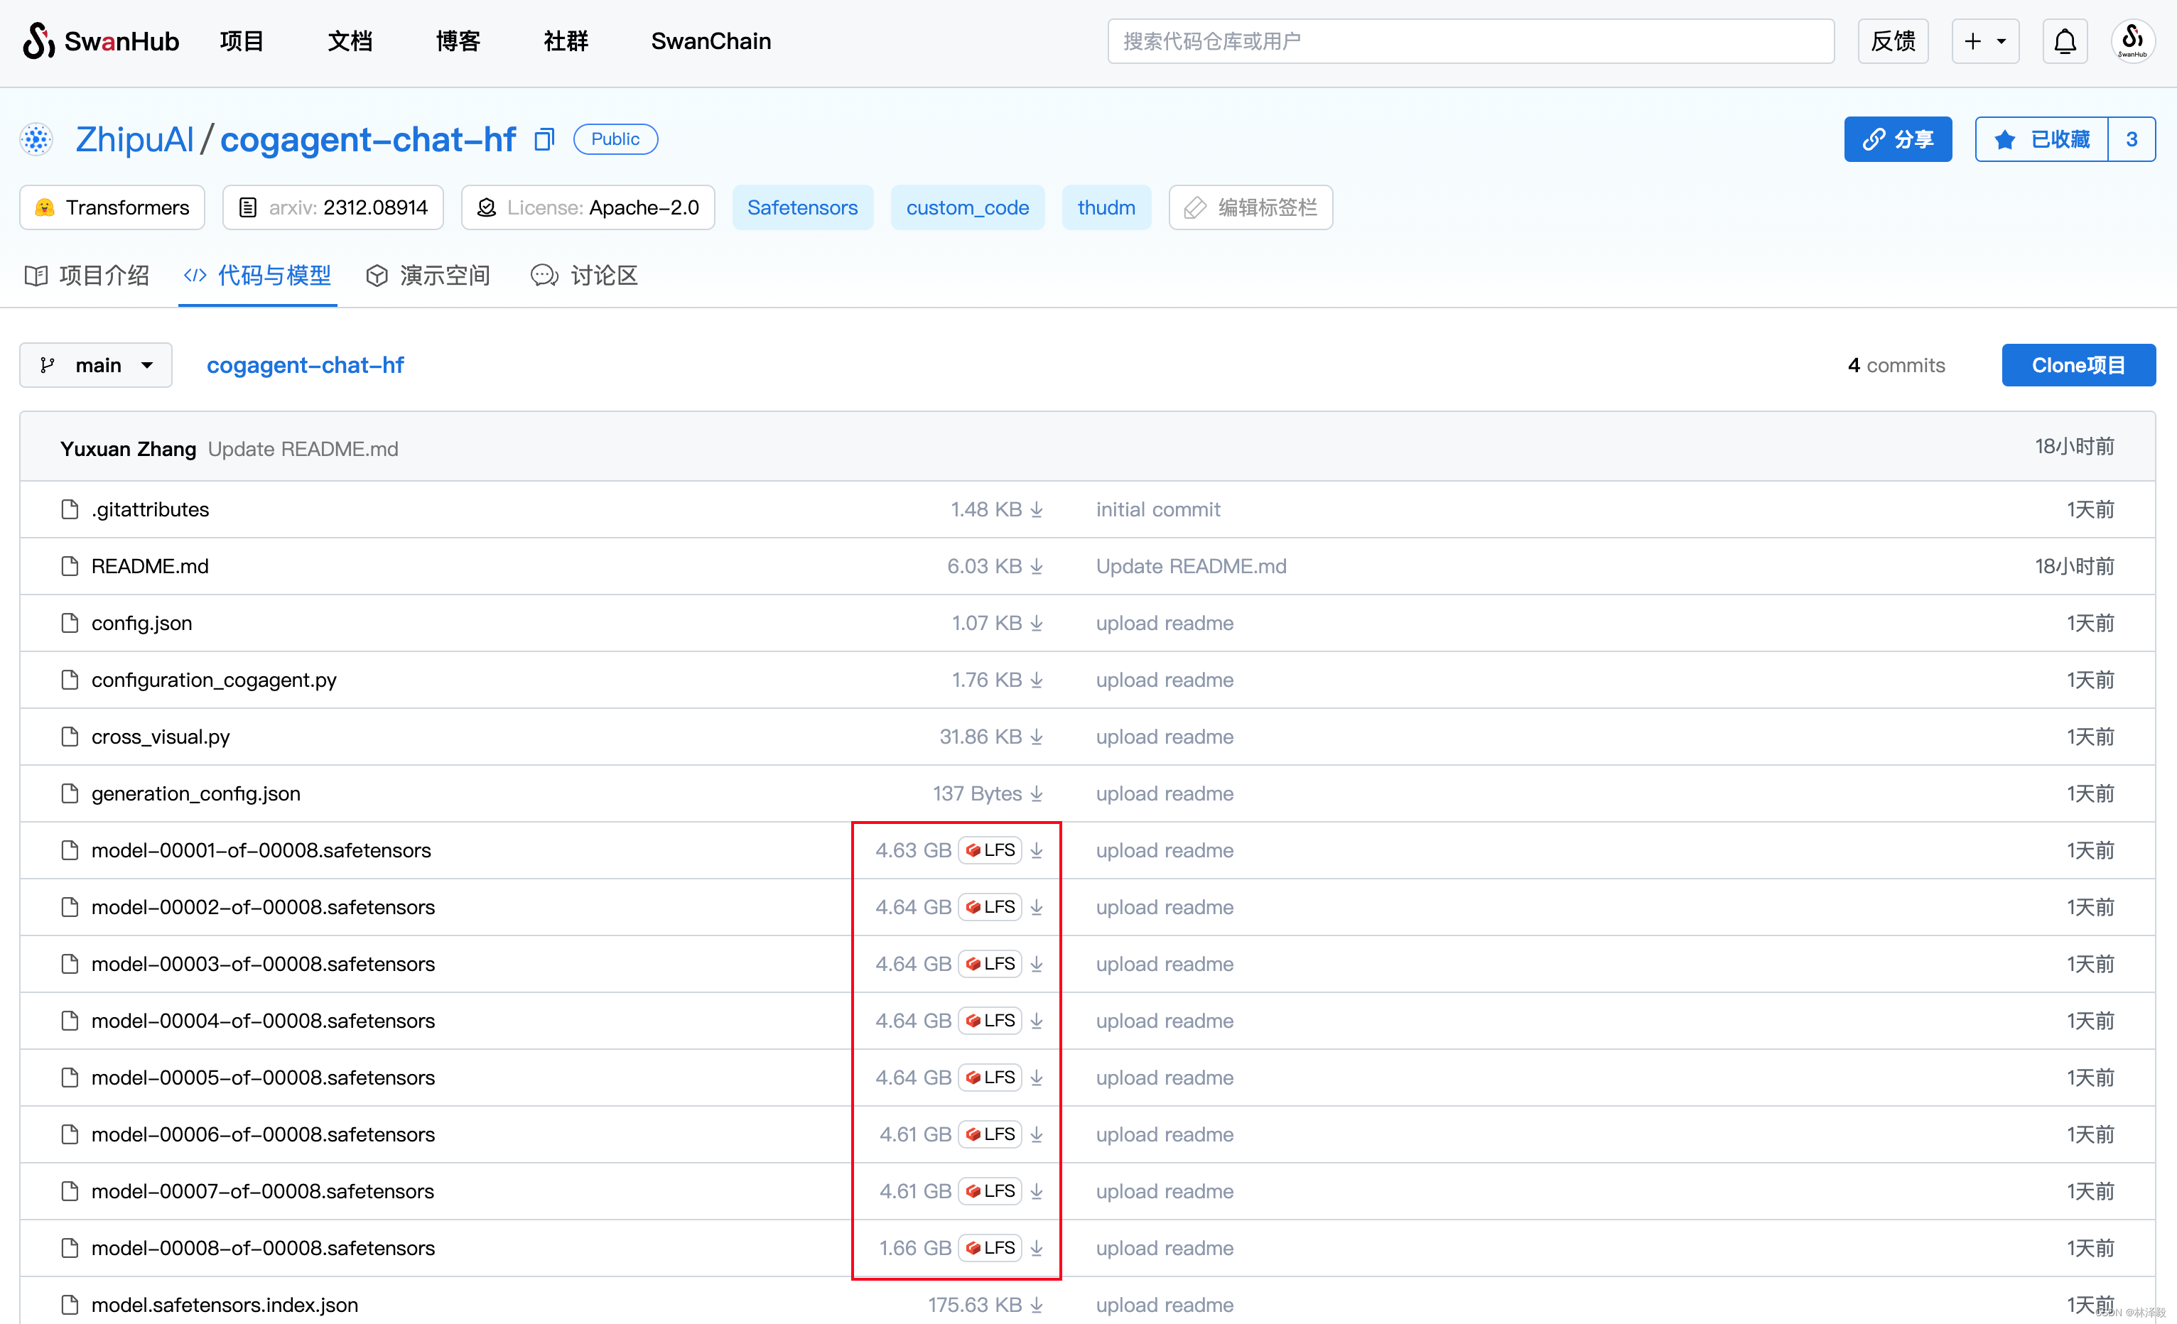The width and height of the screenshot is (2177, 1324).
Task: Click the 'initial commit' commit message
Action: tap(1157, 509)
